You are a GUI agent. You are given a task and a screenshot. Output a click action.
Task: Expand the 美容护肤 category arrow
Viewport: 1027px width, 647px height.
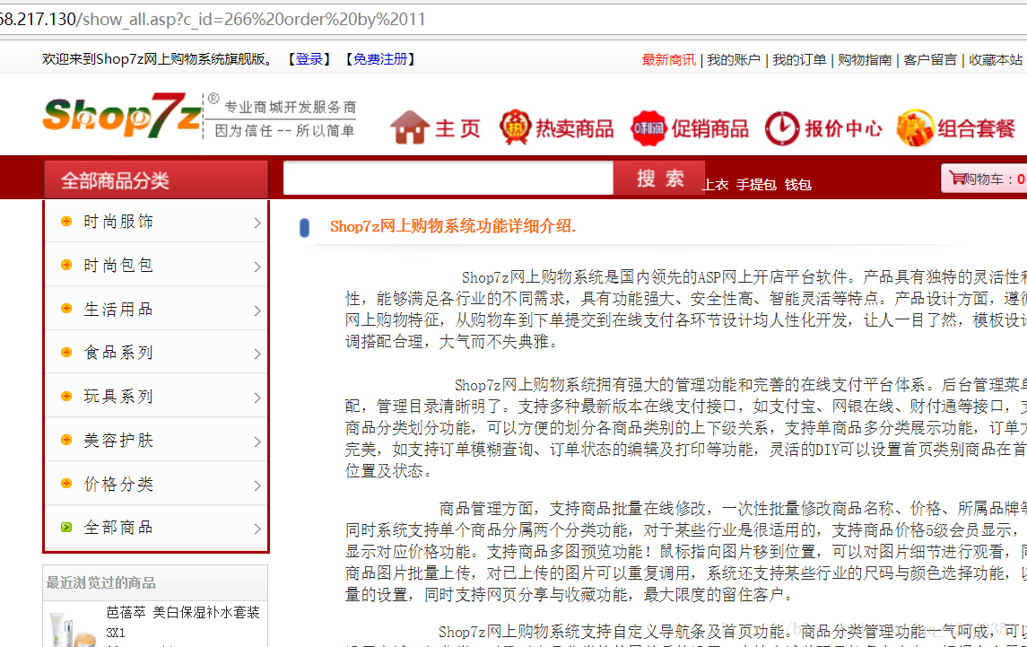(x=257, y=442)
